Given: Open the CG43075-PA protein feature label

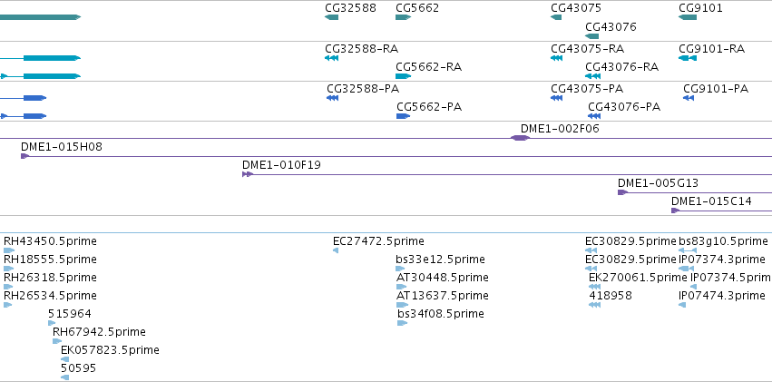Looking at the screenshot, I should [x=587, y=89].
